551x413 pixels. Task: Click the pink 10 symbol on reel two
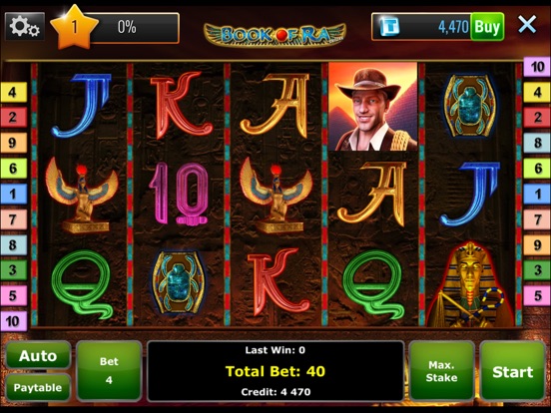point(179,194)
